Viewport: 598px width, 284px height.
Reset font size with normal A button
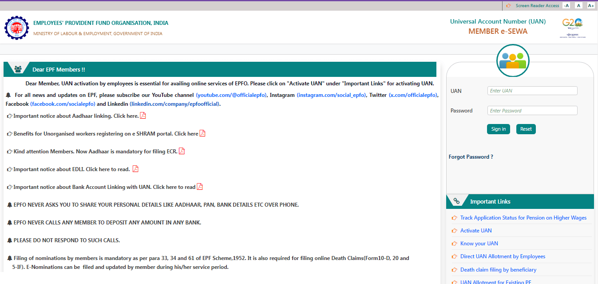coord(578,6)
